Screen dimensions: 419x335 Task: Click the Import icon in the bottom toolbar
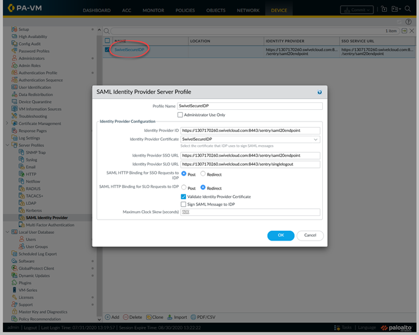[171, 317]
